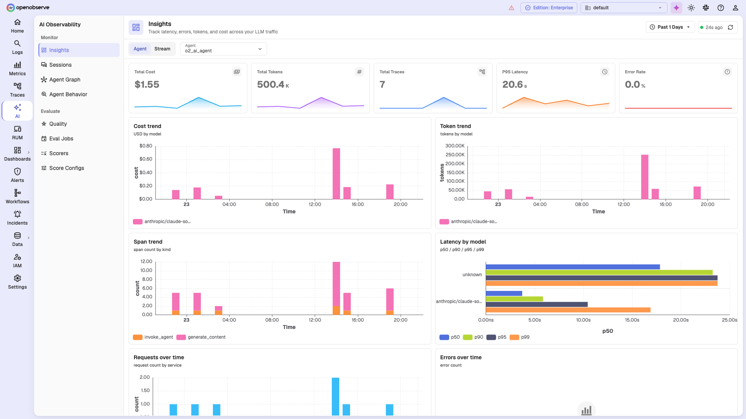Toggle anthropic legend in Cost trend

click(162, 222)
